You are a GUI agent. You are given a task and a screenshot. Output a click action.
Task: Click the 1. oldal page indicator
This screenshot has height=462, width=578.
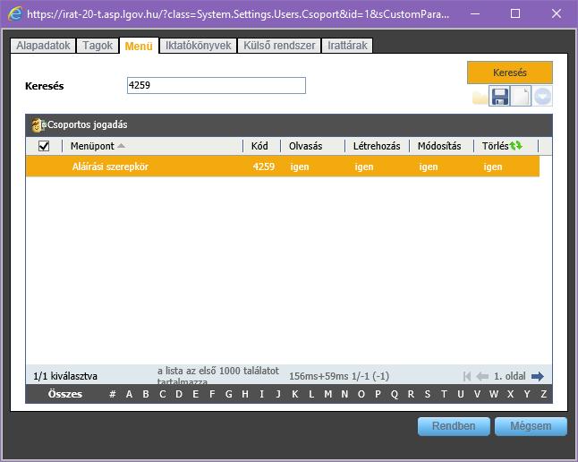[x=509, y=376]
